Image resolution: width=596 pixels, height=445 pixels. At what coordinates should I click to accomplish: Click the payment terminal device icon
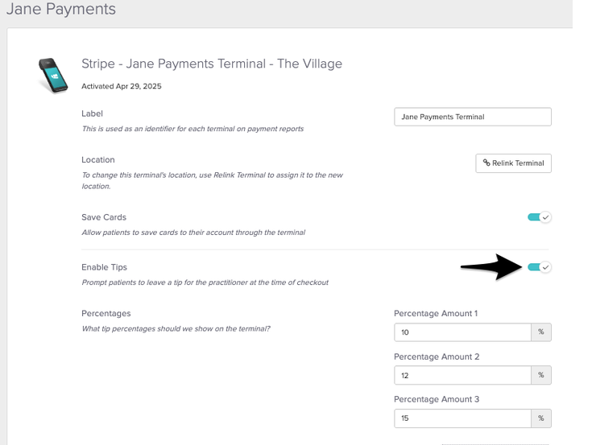click(x=53, y=75)
